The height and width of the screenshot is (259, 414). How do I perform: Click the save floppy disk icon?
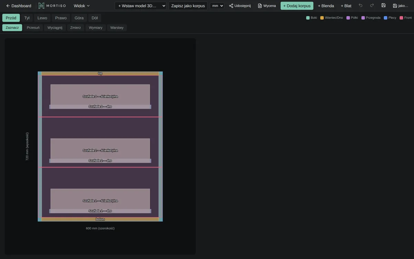click(x=383, y=6)
